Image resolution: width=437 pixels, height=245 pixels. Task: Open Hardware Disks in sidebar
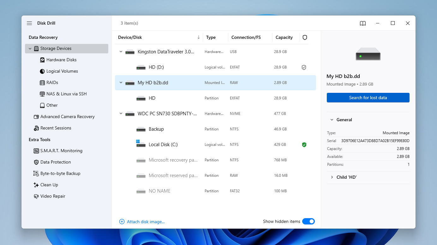(62, 60)
